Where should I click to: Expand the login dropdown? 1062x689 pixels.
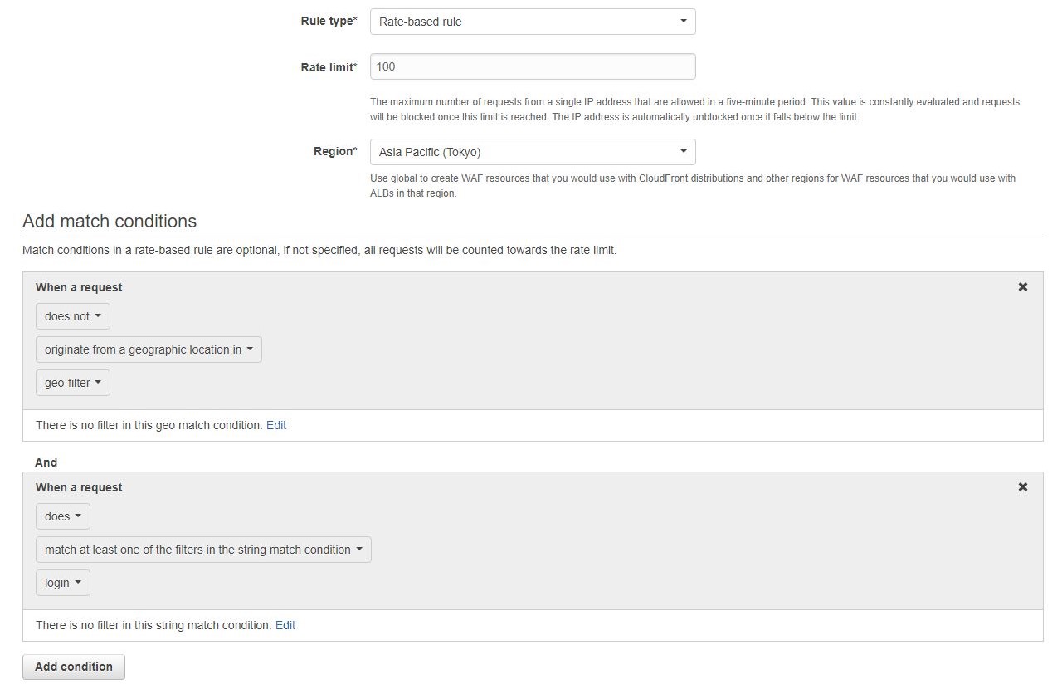tap(62, 583)
